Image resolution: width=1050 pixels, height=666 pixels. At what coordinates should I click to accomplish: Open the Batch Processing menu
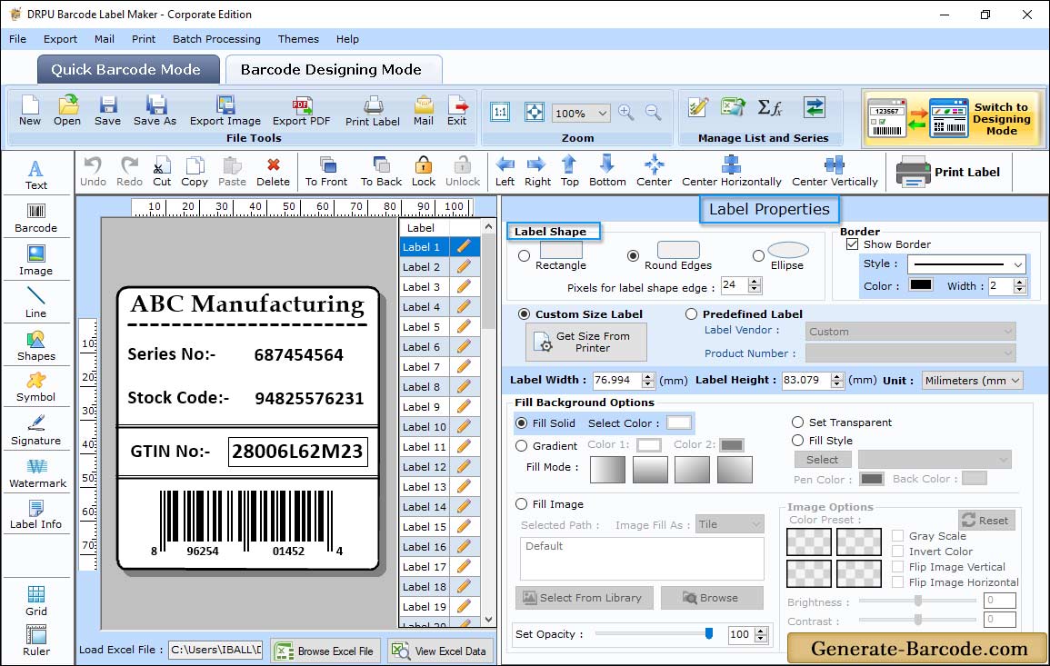coord(216,39)
